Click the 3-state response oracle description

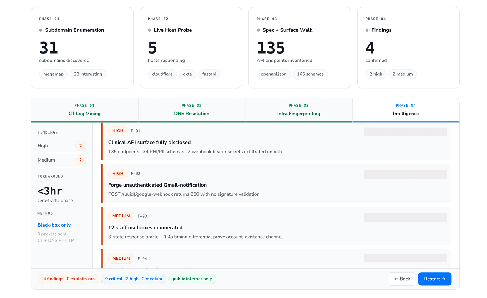pos(196,237)
